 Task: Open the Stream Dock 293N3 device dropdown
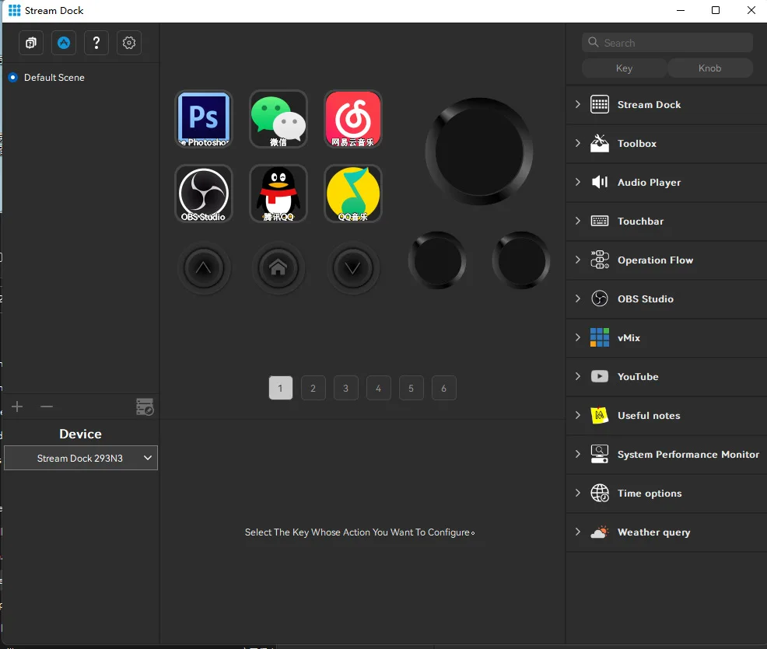(81, 458)
